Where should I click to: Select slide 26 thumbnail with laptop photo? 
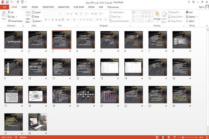point(38,122)
